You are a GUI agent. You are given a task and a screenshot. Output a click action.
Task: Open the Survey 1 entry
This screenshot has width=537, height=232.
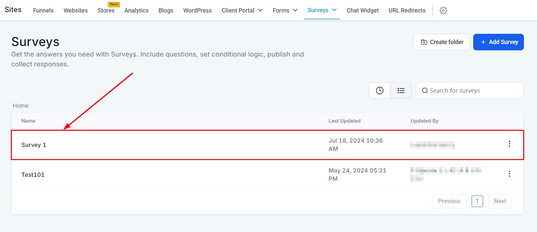[x=34, y=145]
